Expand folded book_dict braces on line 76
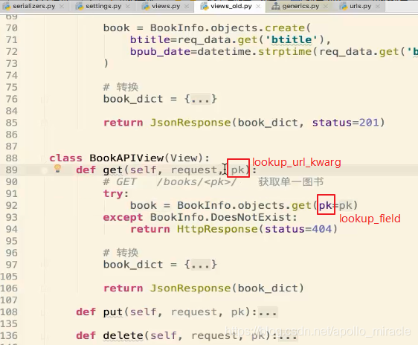This screenshot has height=345, width=418. coord(201,99)
